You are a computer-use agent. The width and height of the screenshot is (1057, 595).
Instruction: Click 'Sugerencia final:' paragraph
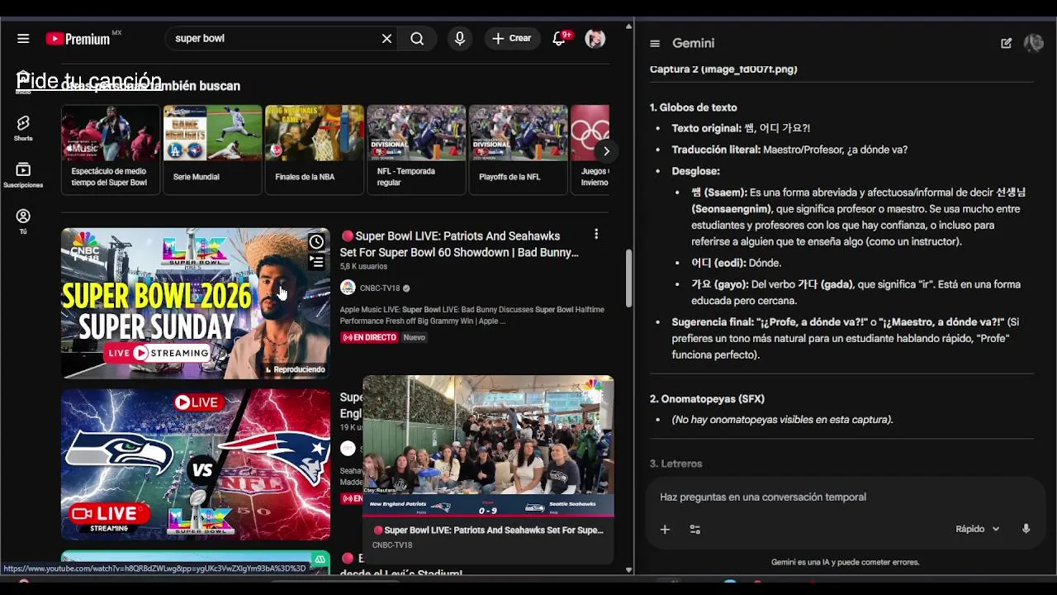[x=846, y=338]
